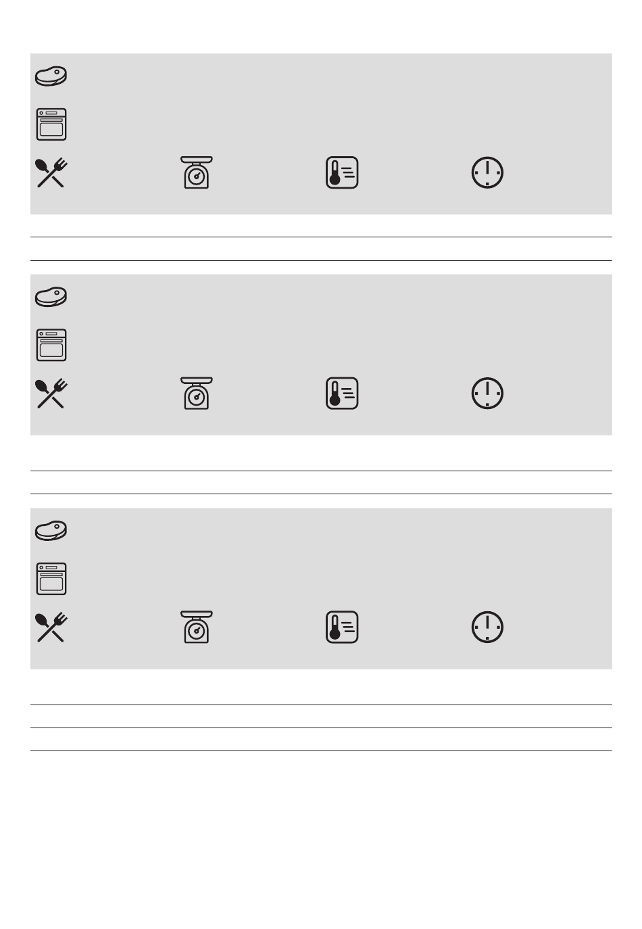642x929 pixels.
Task: Select the clock icon in middle section
Action: pos(487,394)
